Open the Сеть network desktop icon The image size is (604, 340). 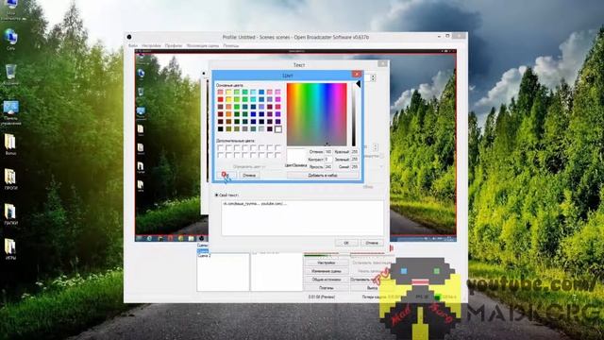pyautogui.click(x=10, y=39)
